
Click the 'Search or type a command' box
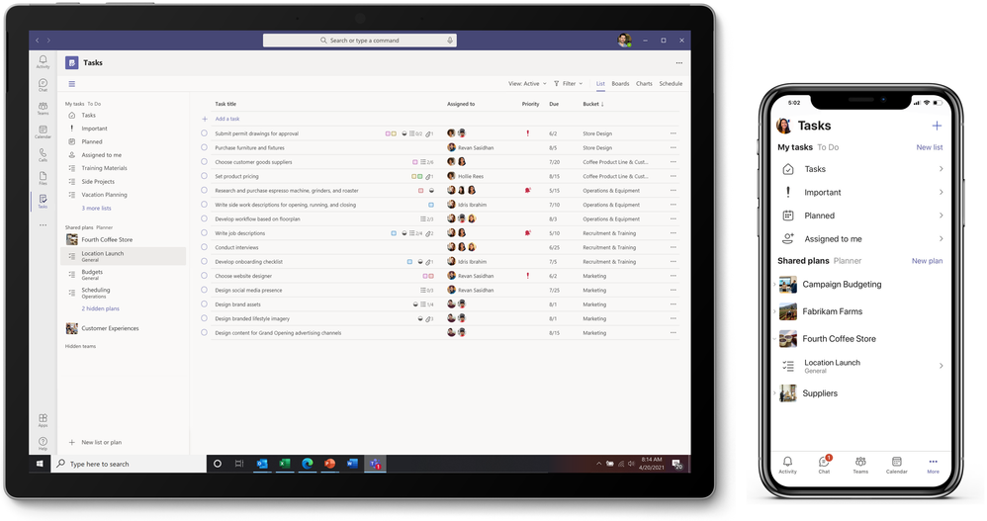[x=359, y=41]
